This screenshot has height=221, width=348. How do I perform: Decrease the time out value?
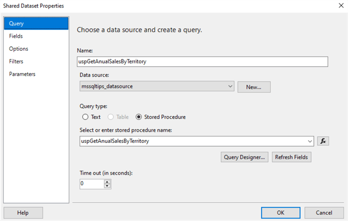[x=107, y=186]
